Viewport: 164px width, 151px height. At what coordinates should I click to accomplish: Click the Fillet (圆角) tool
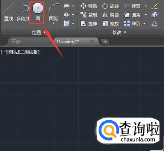point(132,15)
